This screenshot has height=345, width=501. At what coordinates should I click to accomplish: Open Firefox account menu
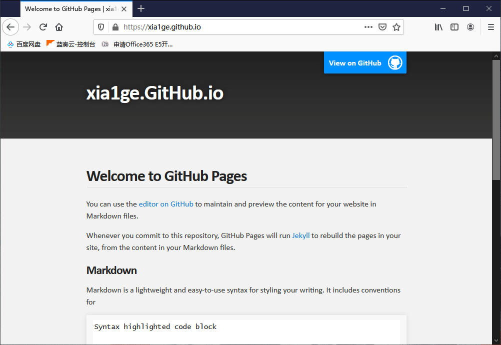tap(470, 27)
